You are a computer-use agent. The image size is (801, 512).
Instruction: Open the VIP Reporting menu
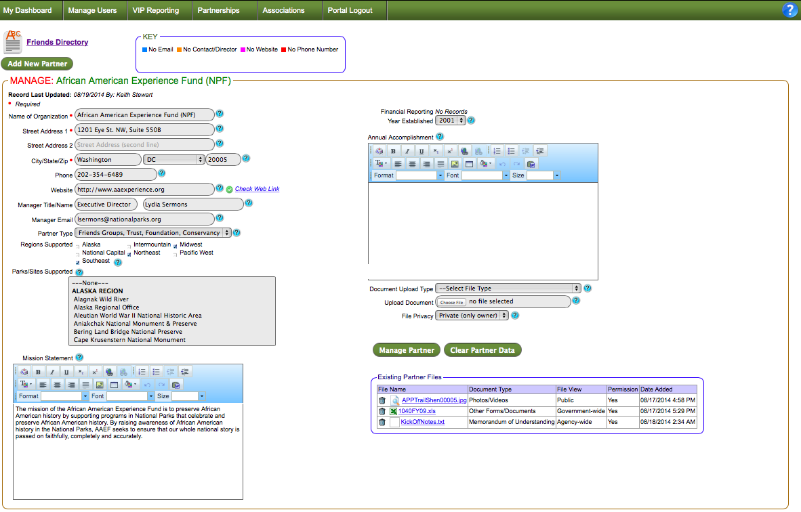point(156,10)
